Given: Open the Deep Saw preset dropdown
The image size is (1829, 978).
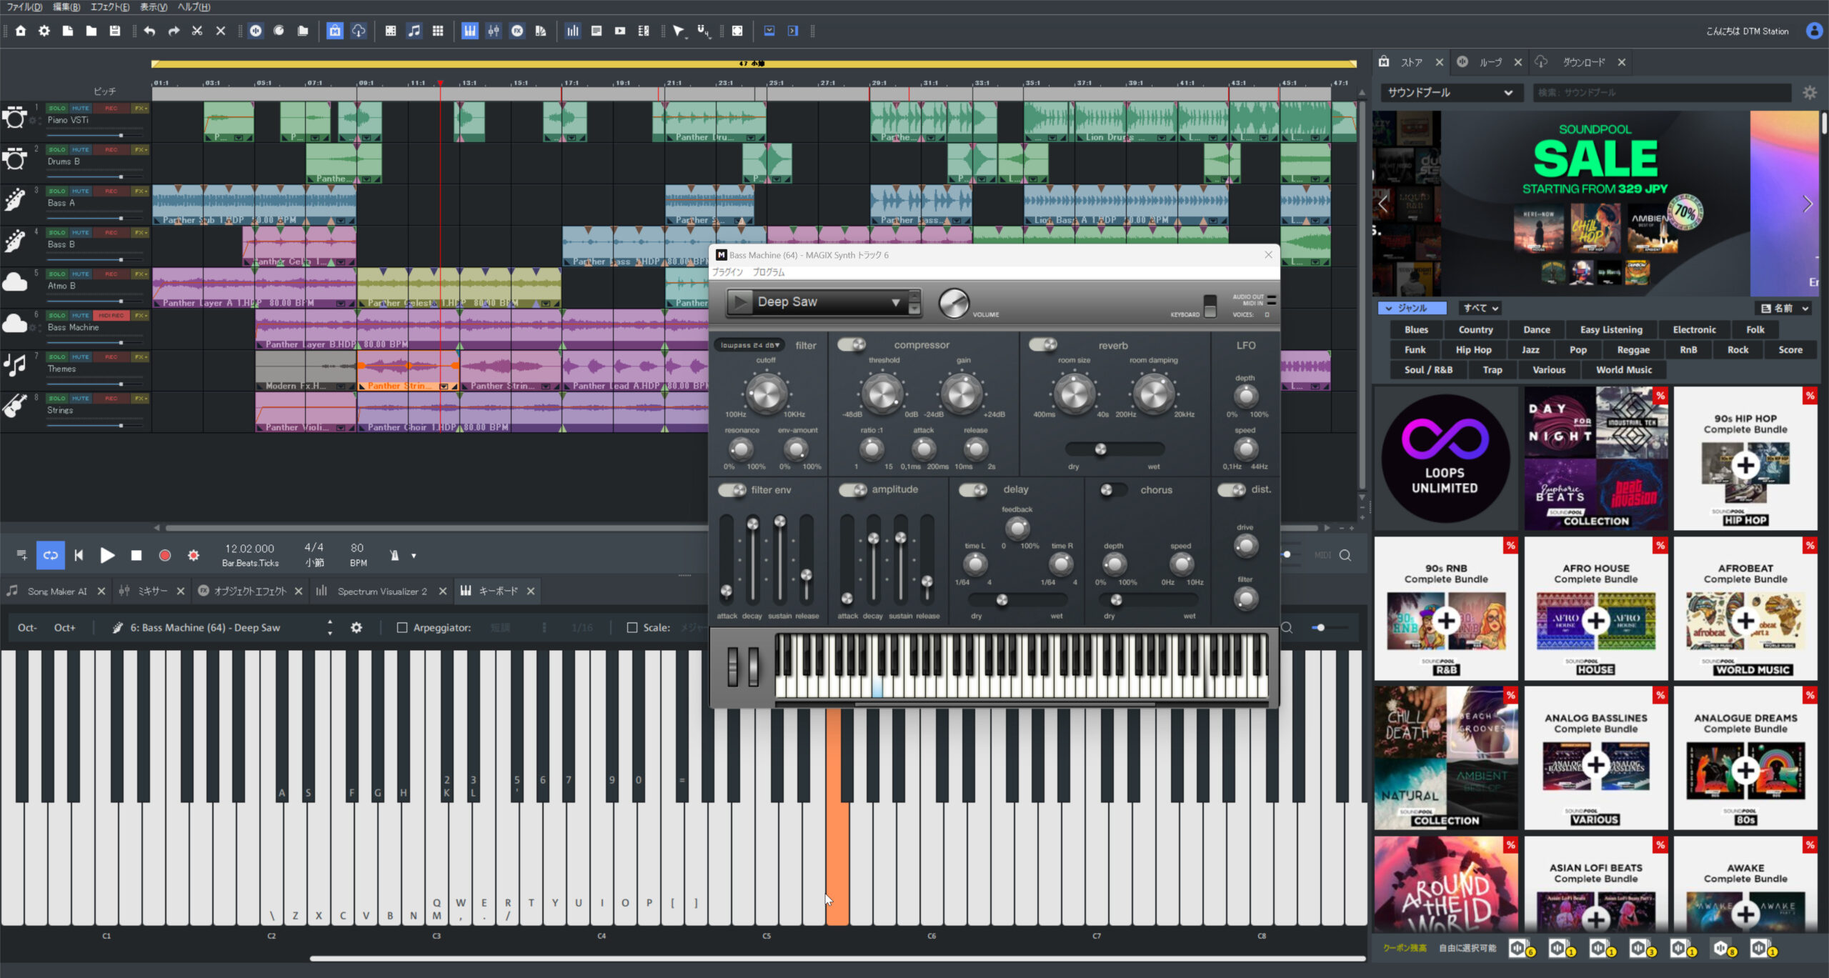Looking at the screenshot, I should 895,302.
